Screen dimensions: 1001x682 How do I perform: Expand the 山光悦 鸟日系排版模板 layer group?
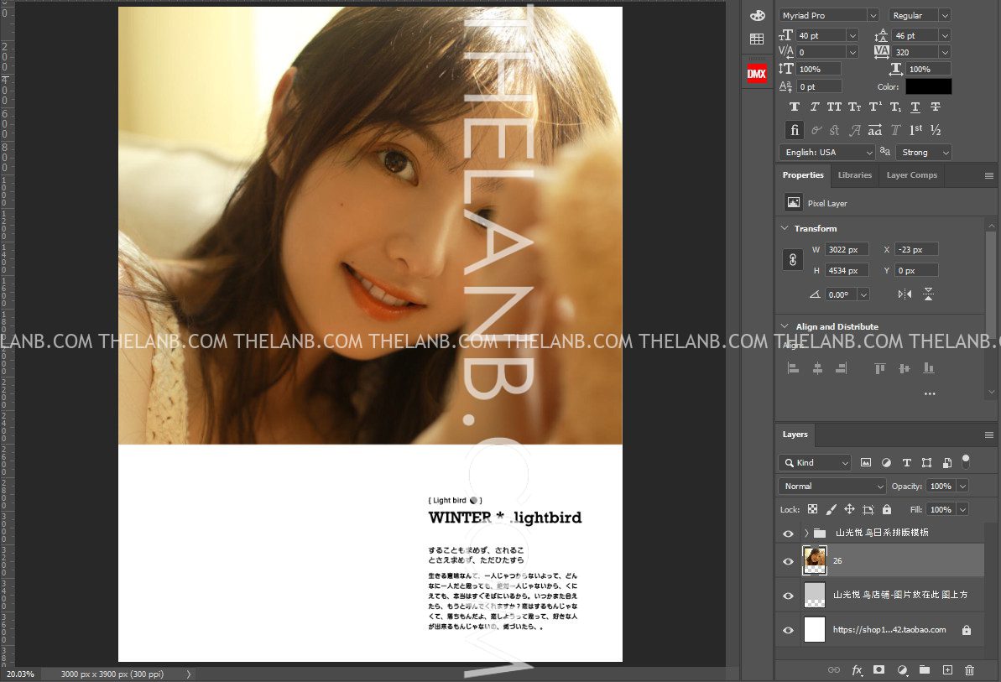tap(806, 533)
